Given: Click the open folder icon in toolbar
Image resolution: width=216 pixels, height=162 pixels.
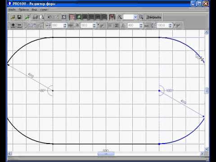Looking at the screenshot, I should click(13, 17).
